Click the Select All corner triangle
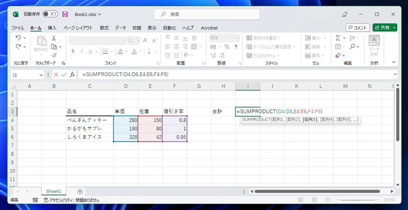 pyautogui.click(x=13, y=86)
